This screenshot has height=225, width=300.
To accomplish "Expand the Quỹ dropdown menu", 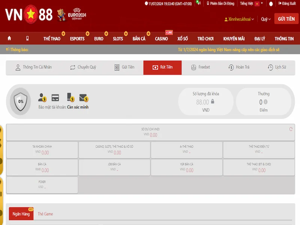I will [x=265, y=19].
